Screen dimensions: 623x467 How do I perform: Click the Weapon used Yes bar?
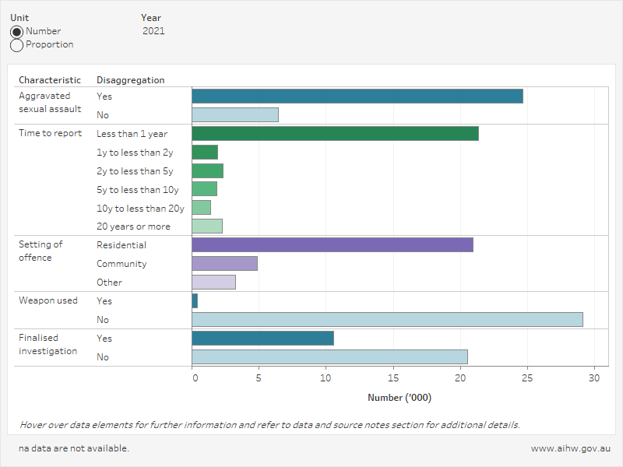click(195, 301)
